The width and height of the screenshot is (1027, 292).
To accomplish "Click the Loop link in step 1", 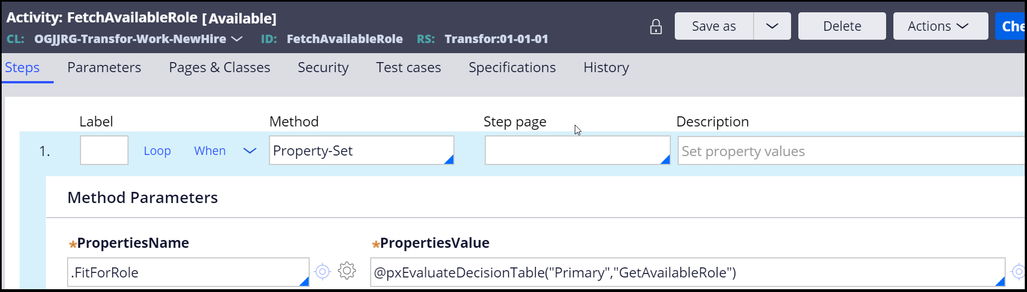I will [x=157, y=151].
